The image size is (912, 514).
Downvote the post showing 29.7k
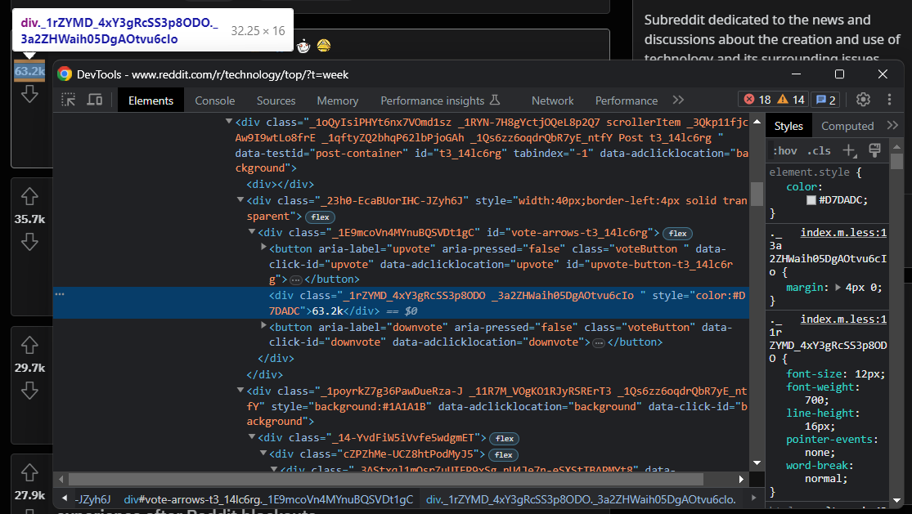(29, 391)
